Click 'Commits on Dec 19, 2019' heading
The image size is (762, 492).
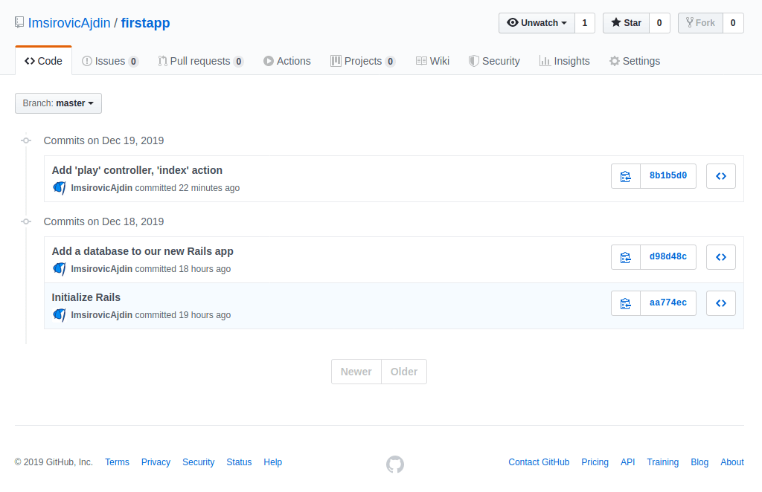[103, 140]
